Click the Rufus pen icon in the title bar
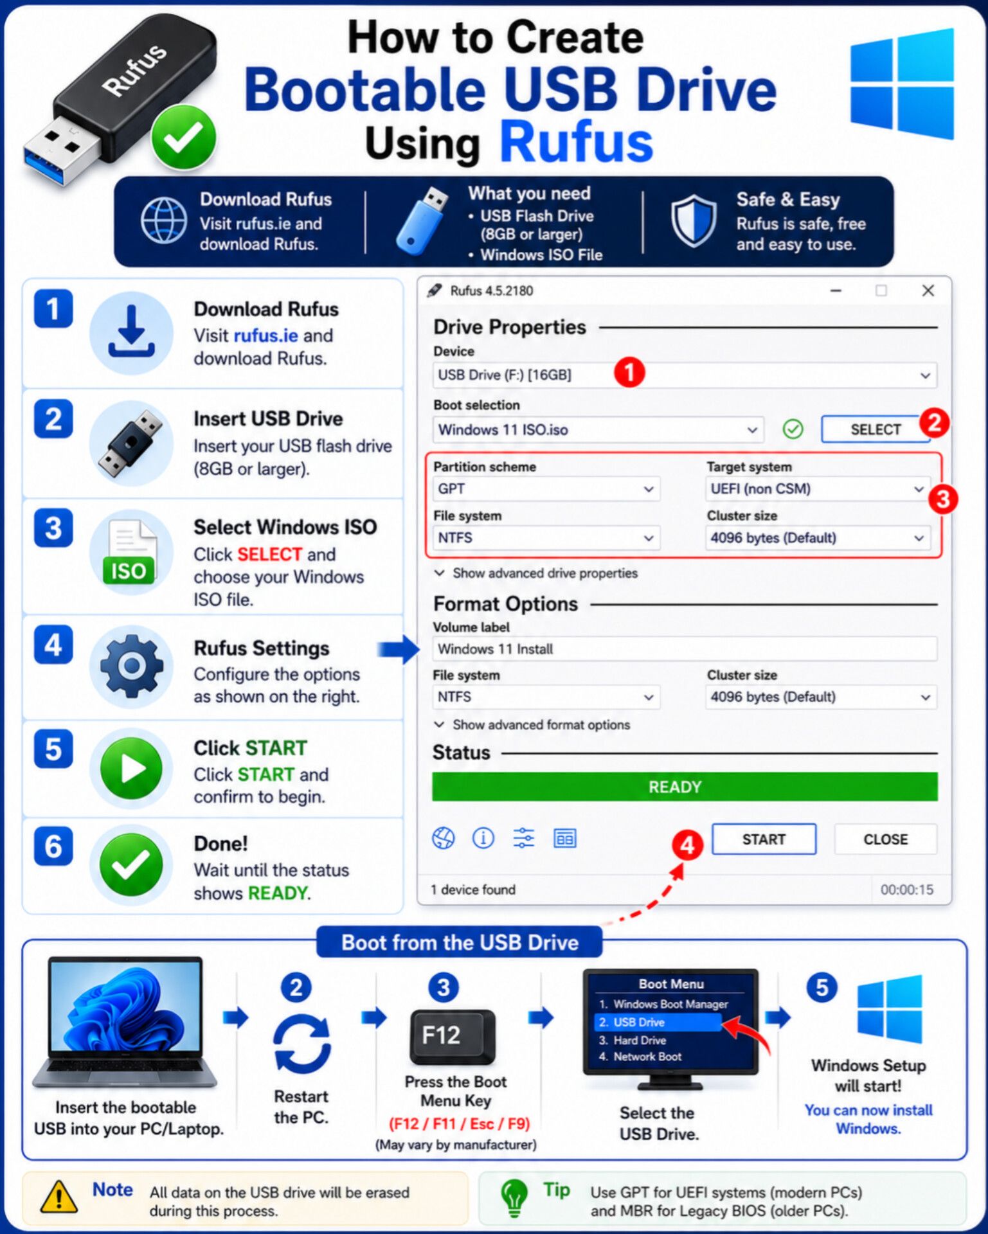Viewport: 988px width, 1234px height. point(435,291)
